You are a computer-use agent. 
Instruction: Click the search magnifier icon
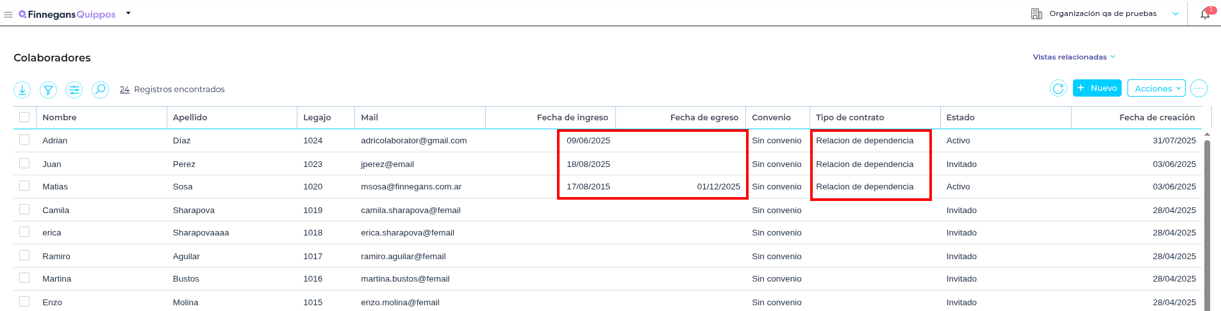coord(100,90)
